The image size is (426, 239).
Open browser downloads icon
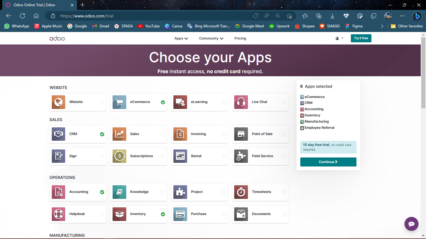pos(332,16)
